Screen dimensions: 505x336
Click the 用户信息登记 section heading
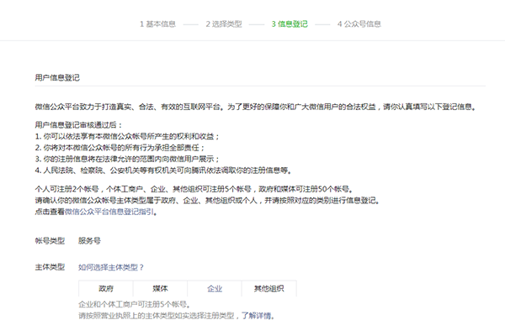(x=57, y=77)
